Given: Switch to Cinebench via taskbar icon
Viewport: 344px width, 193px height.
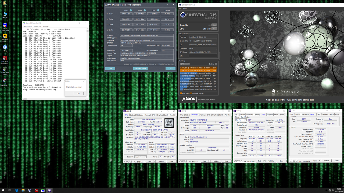Looking at the screenshot, I should [30, 190].
